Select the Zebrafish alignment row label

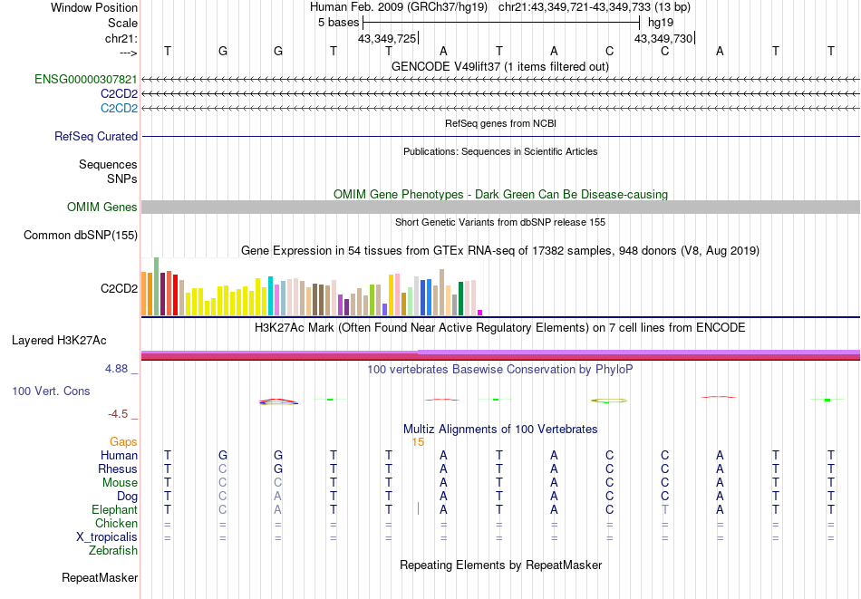(x=113, y=551)
